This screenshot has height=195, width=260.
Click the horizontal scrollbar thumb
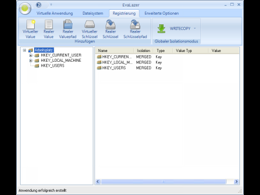tap(164, 181)
